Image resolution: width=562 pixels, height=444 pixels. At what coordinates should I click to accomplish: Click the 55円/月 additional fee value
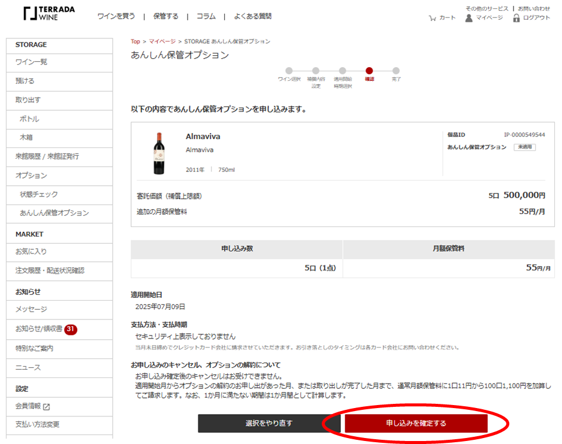[x=532, y=212]
